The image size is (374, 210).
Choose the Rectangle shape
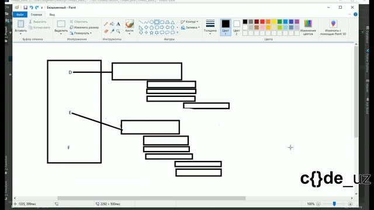click(157, 22)
